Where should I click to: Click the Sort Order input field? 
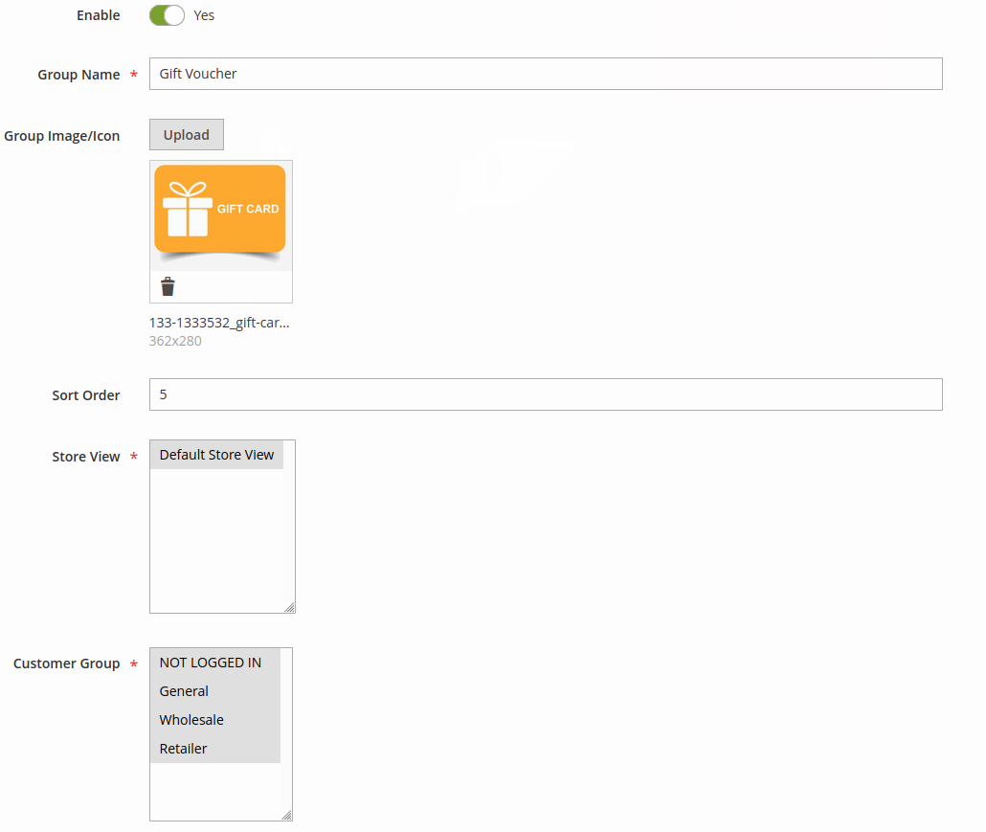pyautogui.click(x=546, y=394)
